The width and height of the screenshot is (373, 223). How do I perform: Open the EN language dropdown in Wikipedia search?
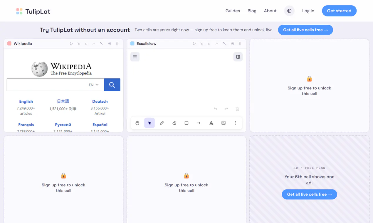click(x=94, y=85)
